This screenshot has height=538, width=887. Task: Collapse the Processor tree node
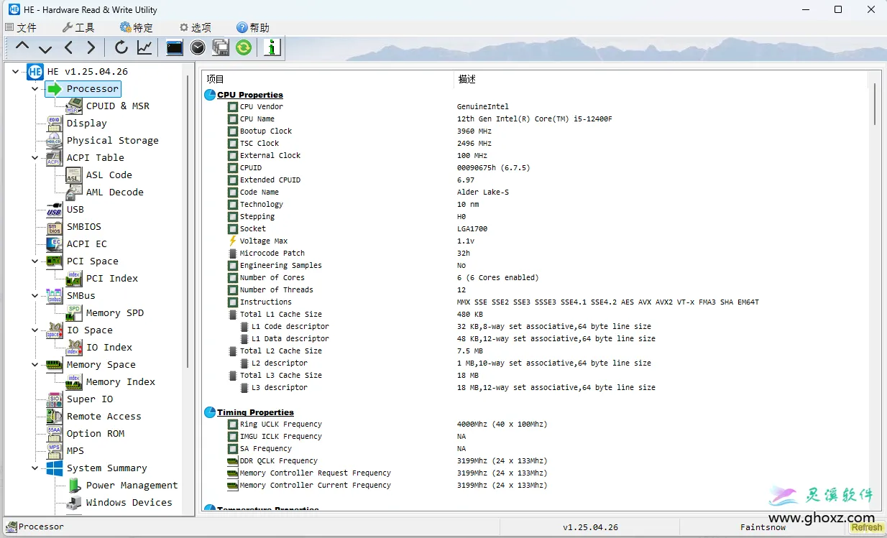click(35, 89)
